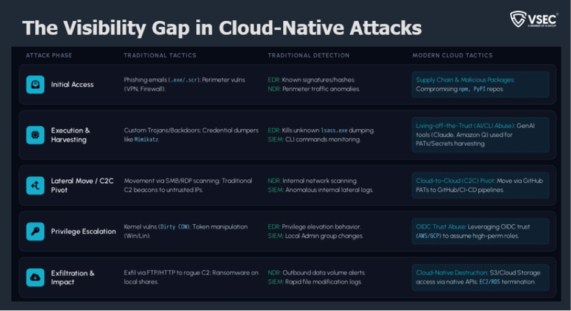Click the Lateral Move pivot arrow icon
This screenshot has height=311, width=571.
coord(35,185)
